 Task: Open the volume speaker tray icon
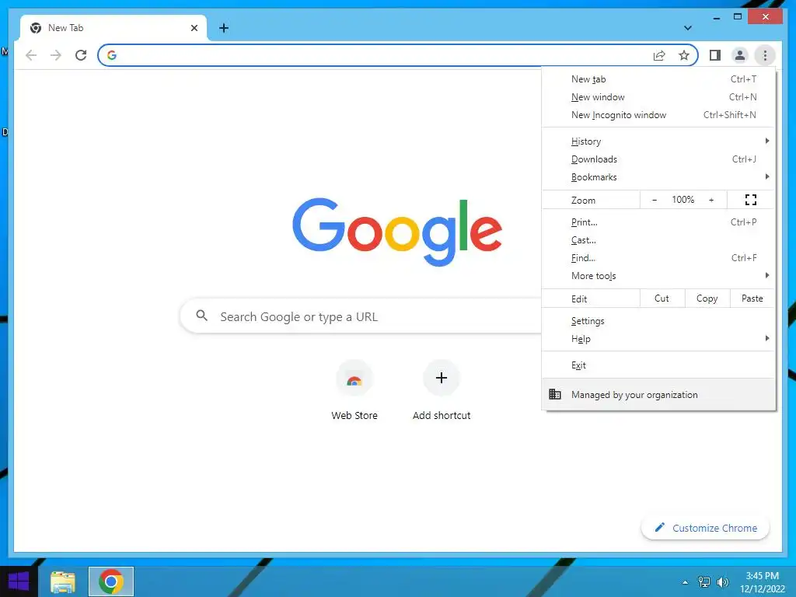(x=722, y=582)
